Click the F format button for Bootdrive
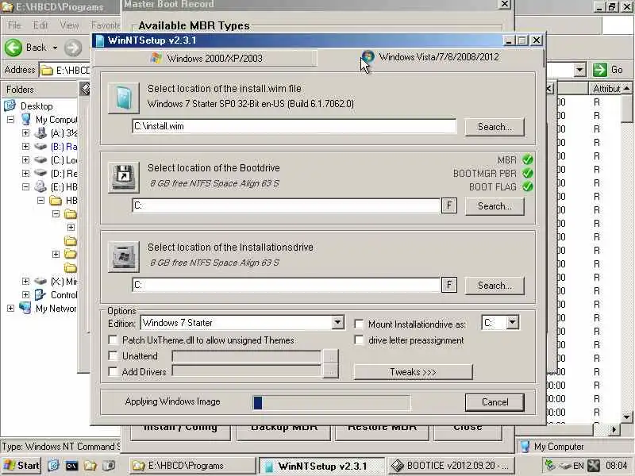Viewport: 635px width, 476px height. pos(449,205)
